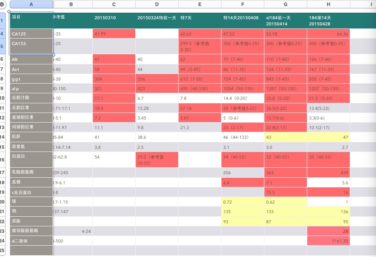This screenshot has width=376, height=257.
Task: Click the 乳酸脱氢酶 value 439
Action: click(329, 173)
